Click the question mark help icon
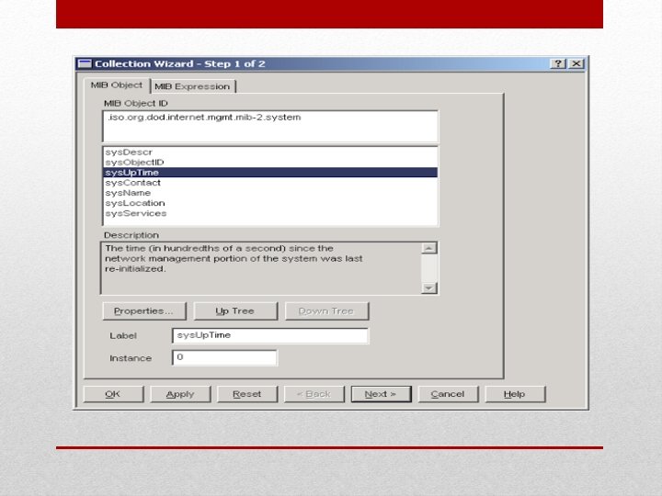The image size is (662, 496). pos(558,63)
